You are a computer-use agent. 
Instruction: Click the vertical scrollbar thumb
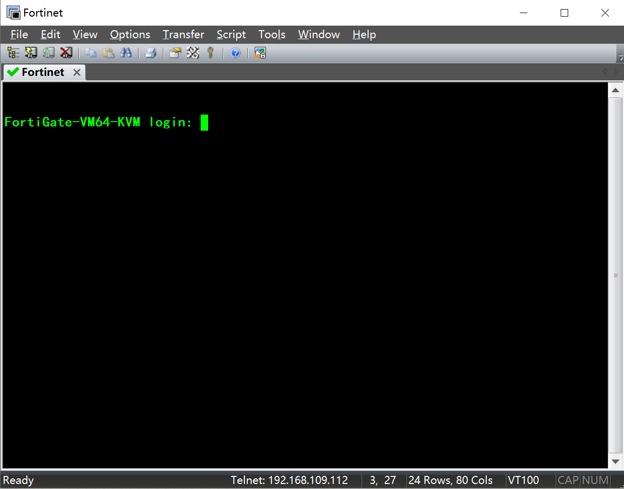615,275
